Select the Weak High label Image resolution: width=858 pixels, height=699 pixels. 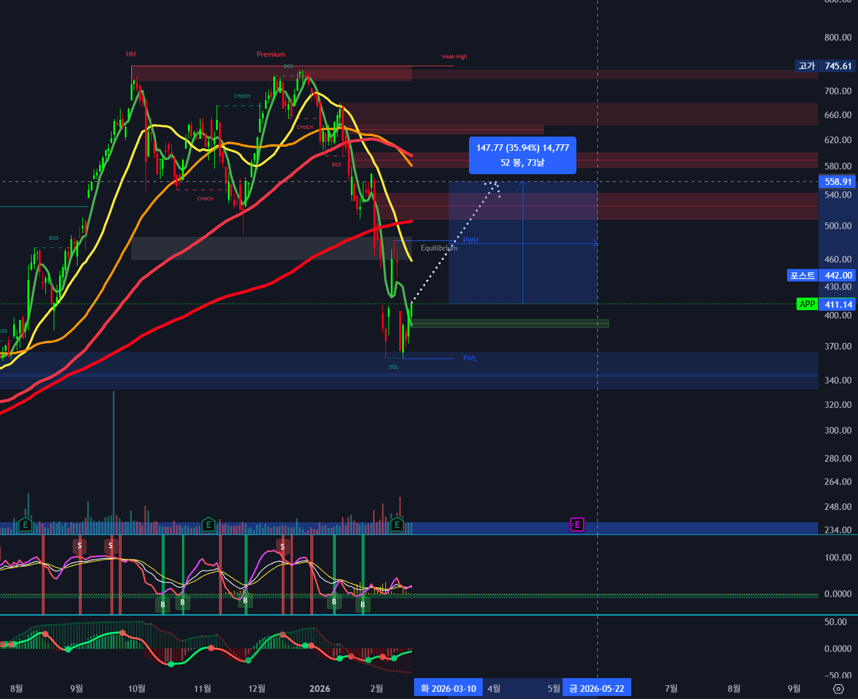point(454,57)
